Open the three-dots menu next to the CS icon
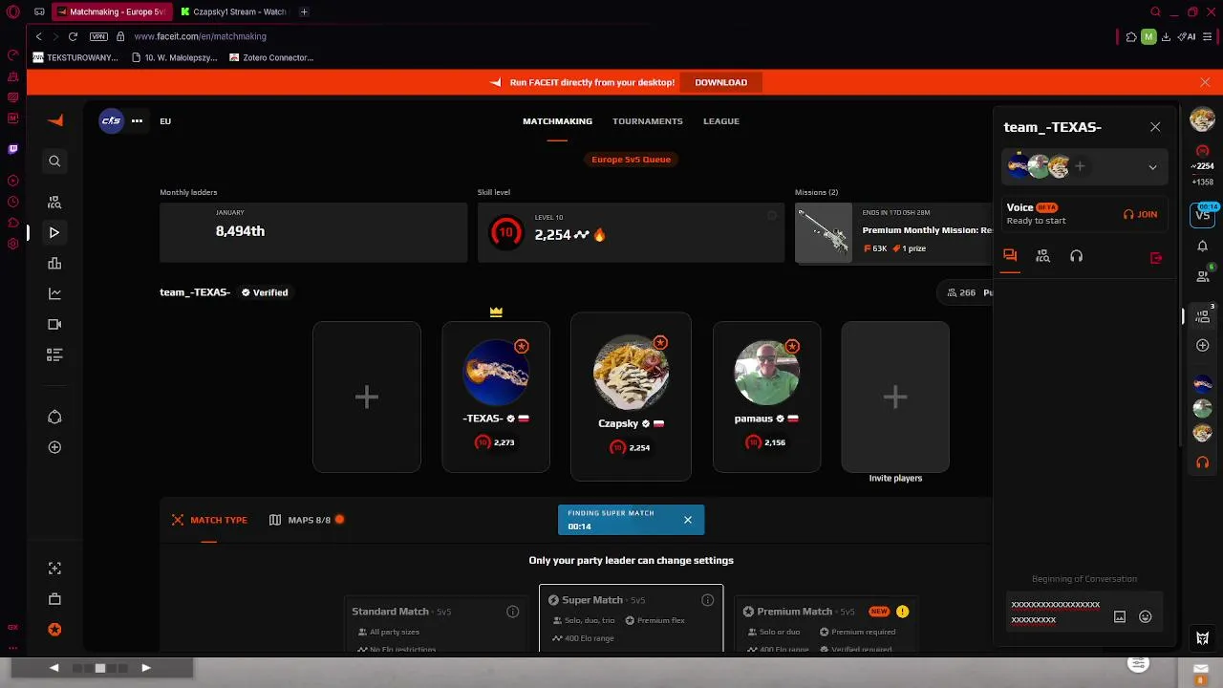 point(137,120)
